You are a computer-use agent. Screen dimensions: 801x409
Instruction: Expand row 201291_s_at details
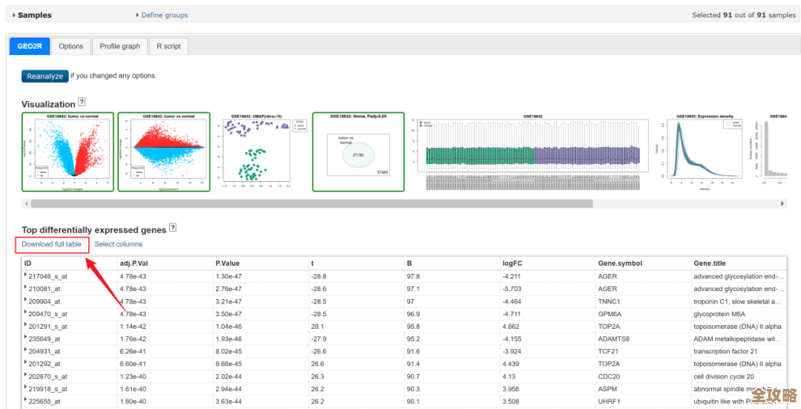(x=26, y=326)
